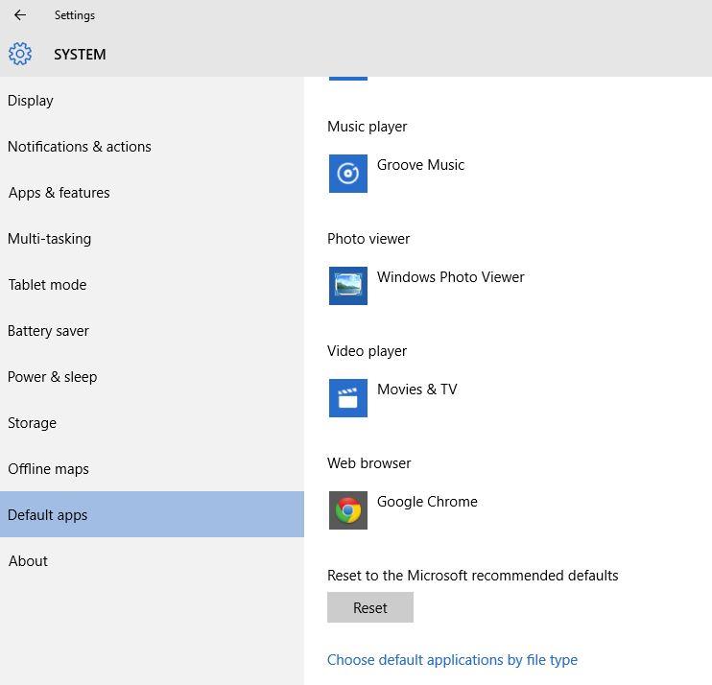Open the About page
The image size is (712, 685).
[152, 561]
